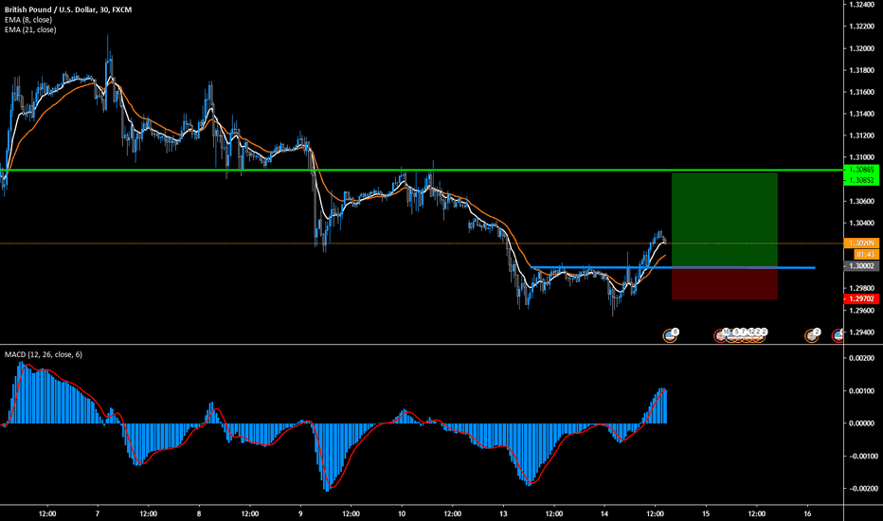Click the green 1.30885 price label
Screen dimensions: 883x521
pyautogui.click(x=861, y=171)
